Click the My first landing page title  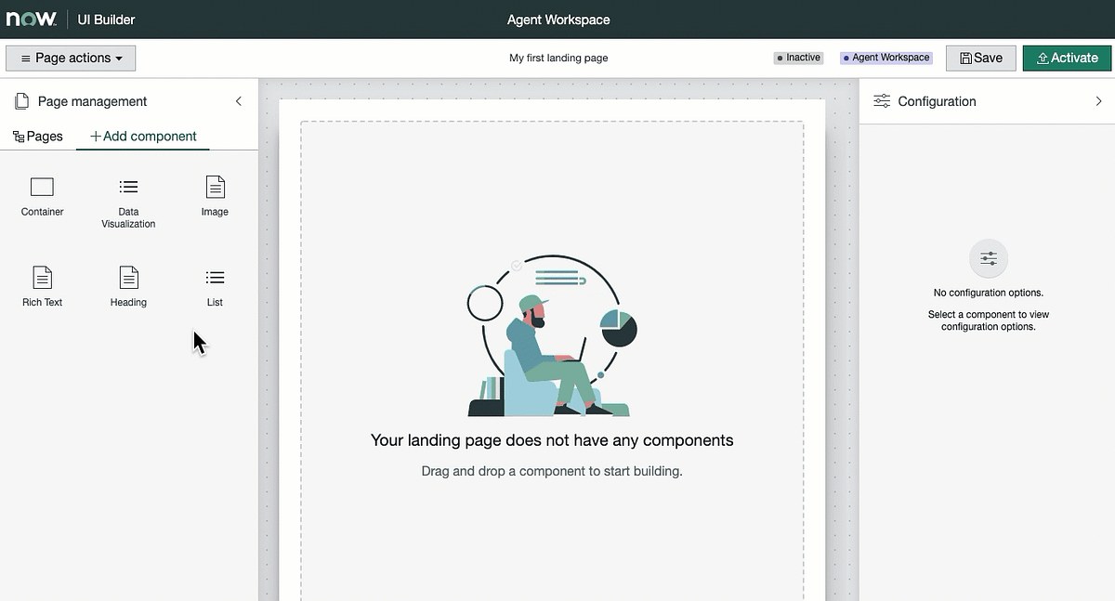(x=558, y=58)
